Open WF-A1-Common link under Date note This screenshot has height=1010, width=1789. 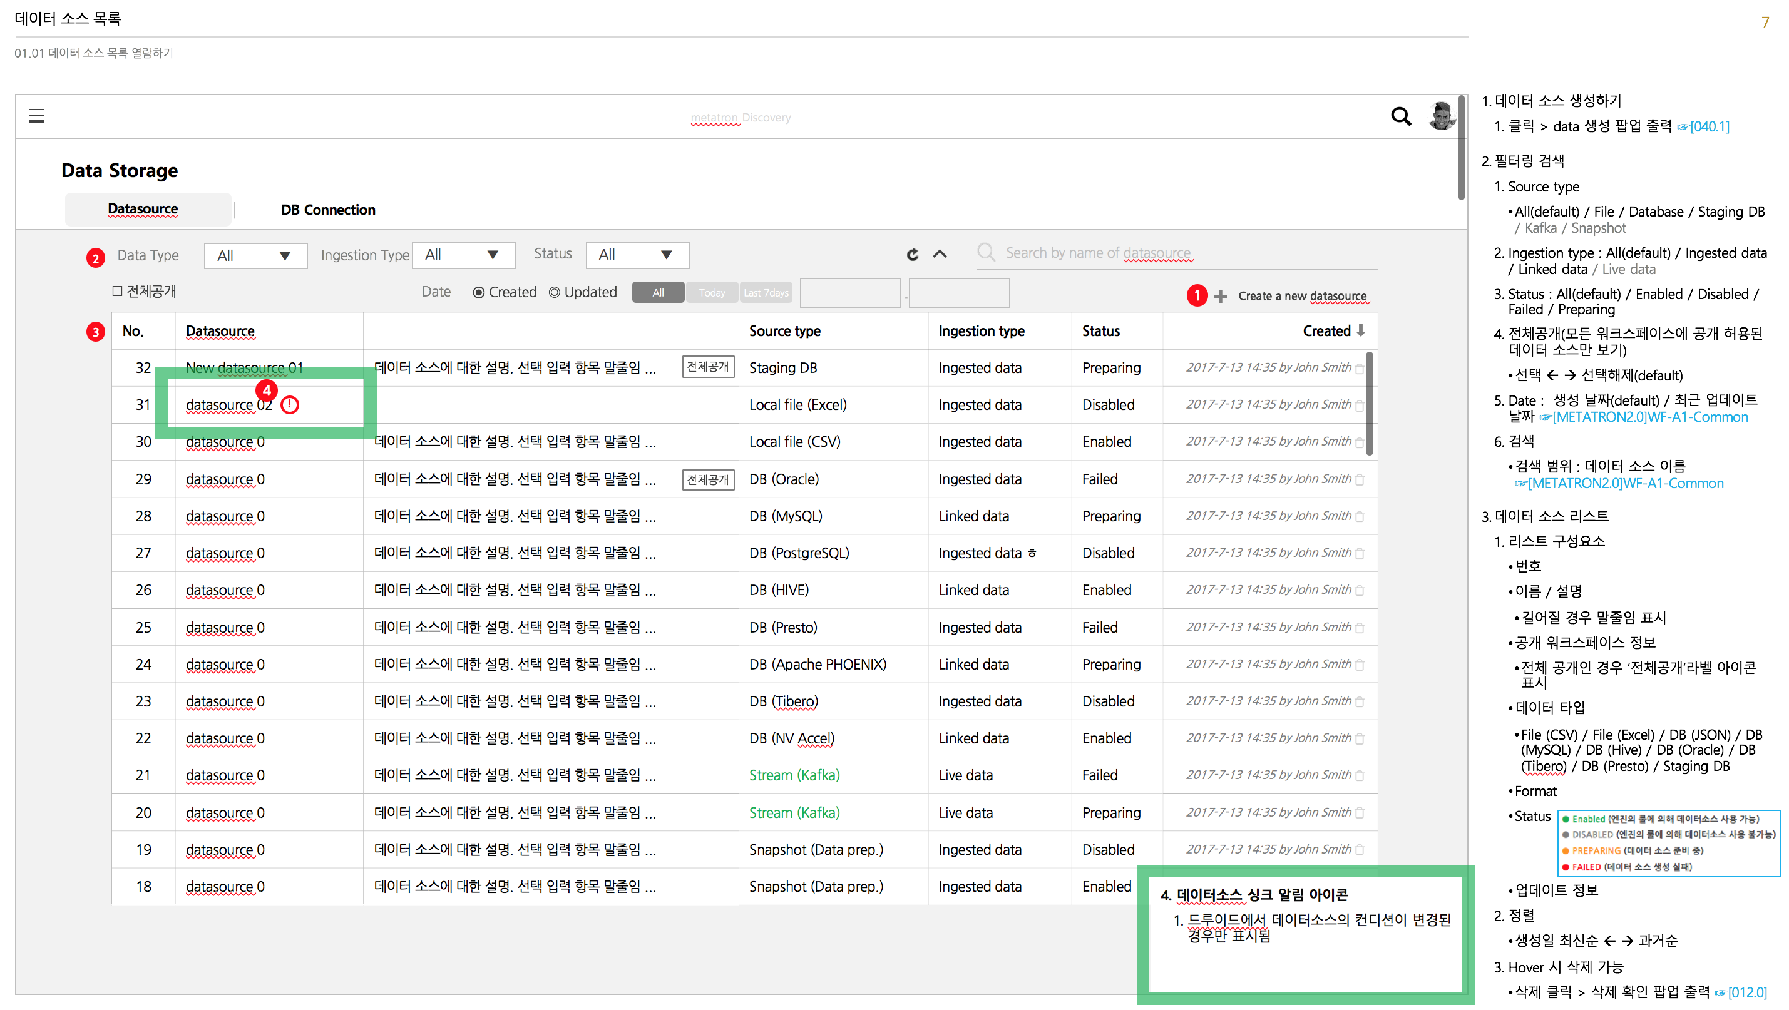(x=1644, y=417)
